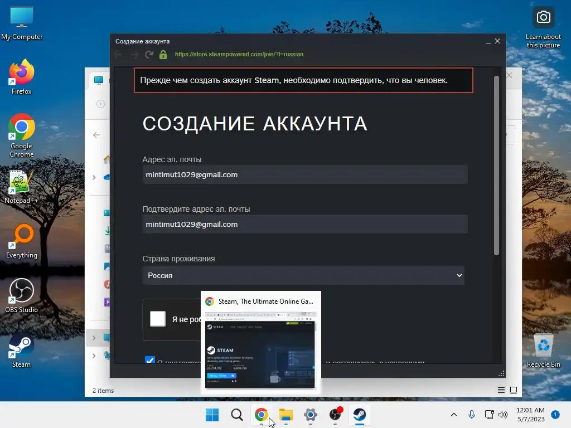Click the СОЗДАНИЕ АККАУНТА heading
This screenshot has height=428, width=571.
click(x=254, y=123)
